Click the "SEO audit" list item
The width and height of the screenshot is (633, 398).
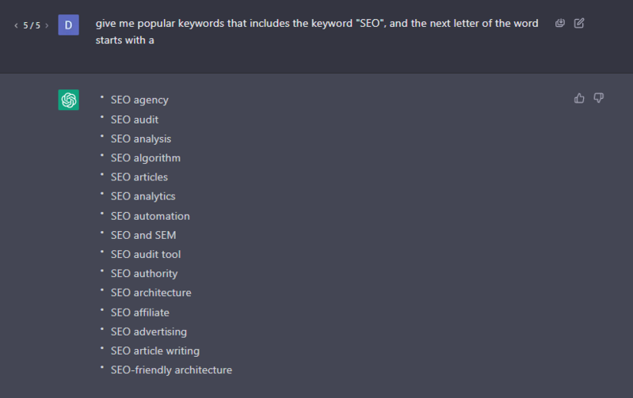click(135, 119)
